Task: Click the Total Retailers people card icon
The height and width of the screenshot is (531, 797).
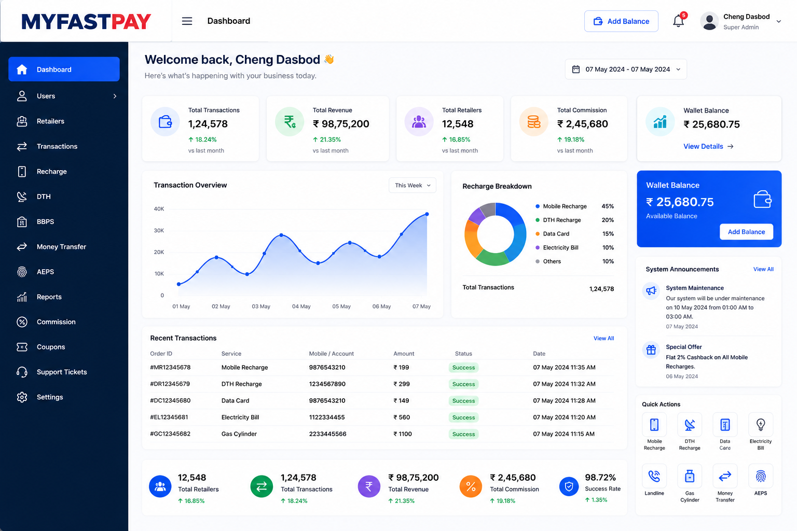Action: click(x=419, y=122)
